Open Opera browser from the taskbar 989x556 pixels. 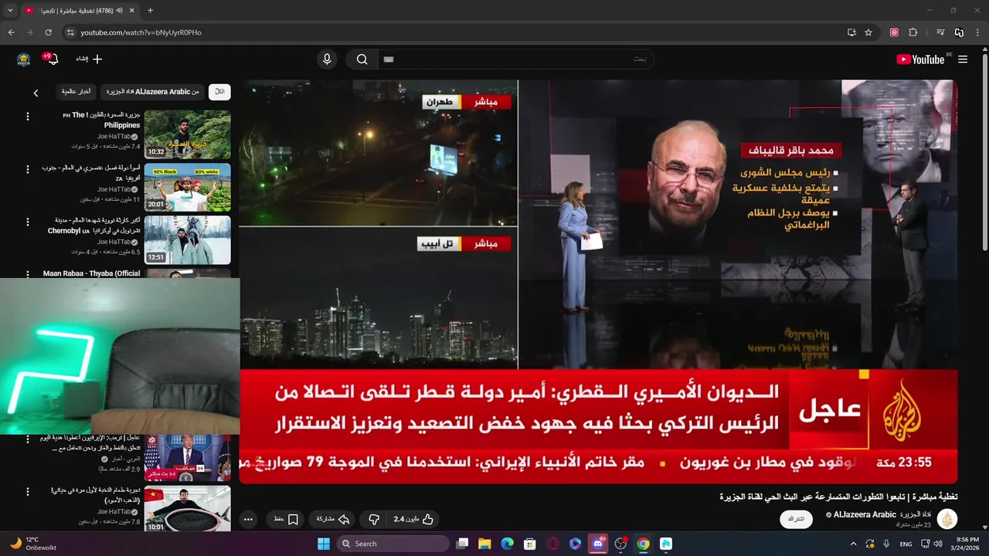pos(552,544)
